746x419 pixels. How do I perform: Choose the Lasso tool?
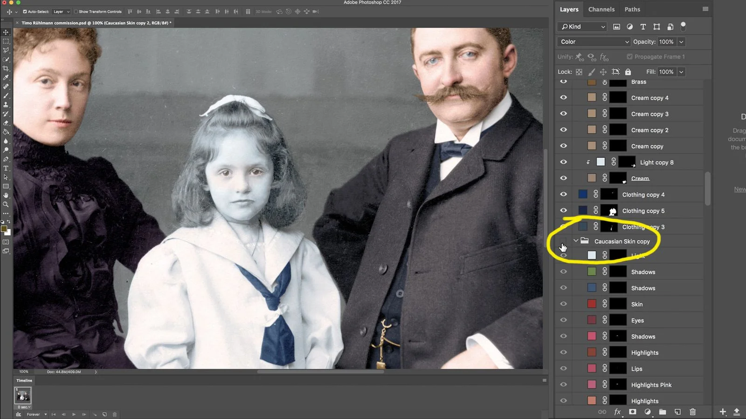coord(6,50)
